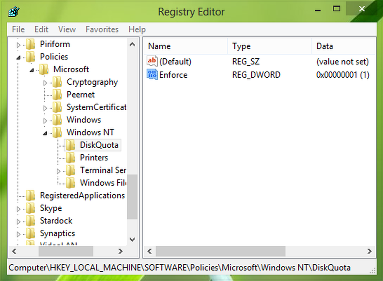Select the SystemCertificates folder icon

(57, 107)
